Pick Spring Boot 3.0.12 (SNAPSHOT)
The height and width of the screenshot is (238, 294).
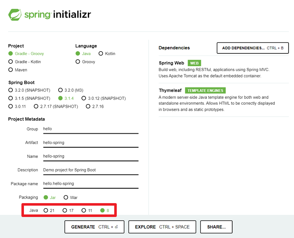(x=104, y=98)
